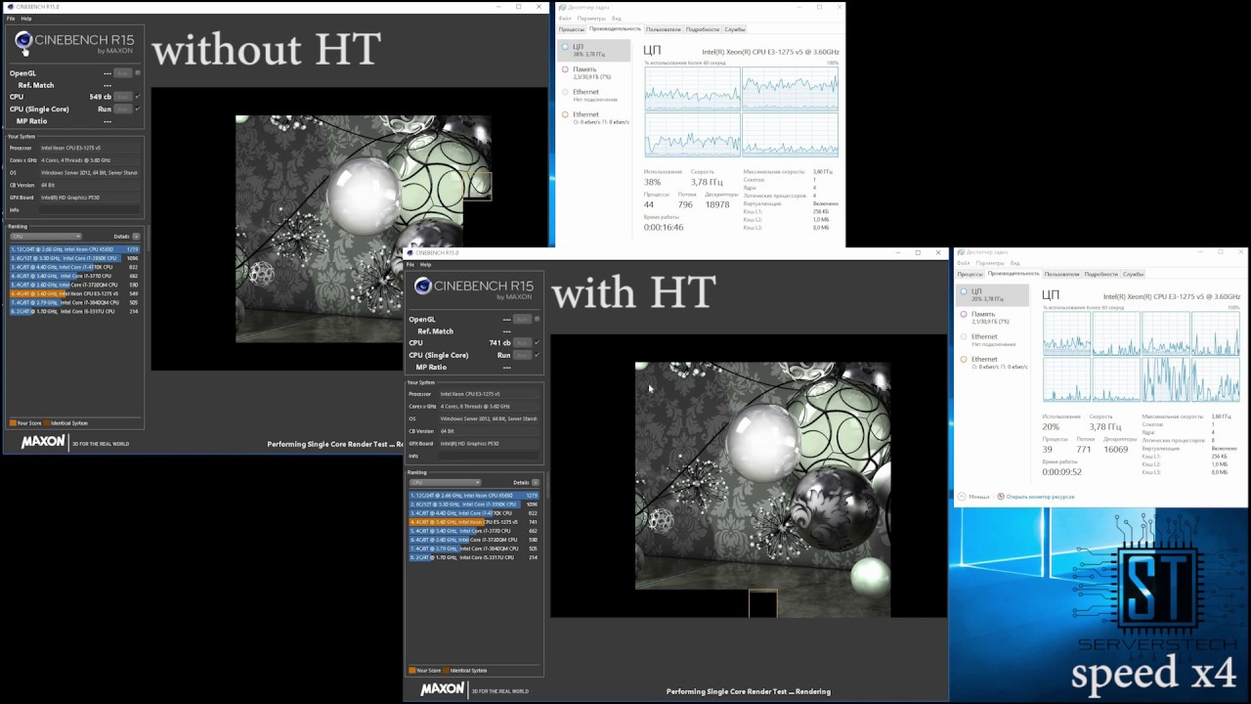The image size is (1251, 704).
Task: Open Открыть монитор ресурсов link
Action: pos(1040,497)
